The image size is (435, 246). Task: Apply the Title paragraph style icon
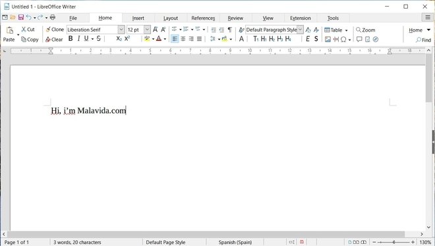256,39
